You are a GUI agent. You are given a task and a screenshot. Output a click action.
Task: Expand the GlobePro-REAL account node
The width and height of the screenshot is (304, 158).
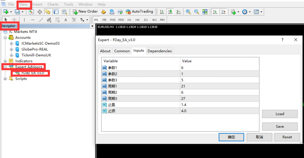pos(11,49)
